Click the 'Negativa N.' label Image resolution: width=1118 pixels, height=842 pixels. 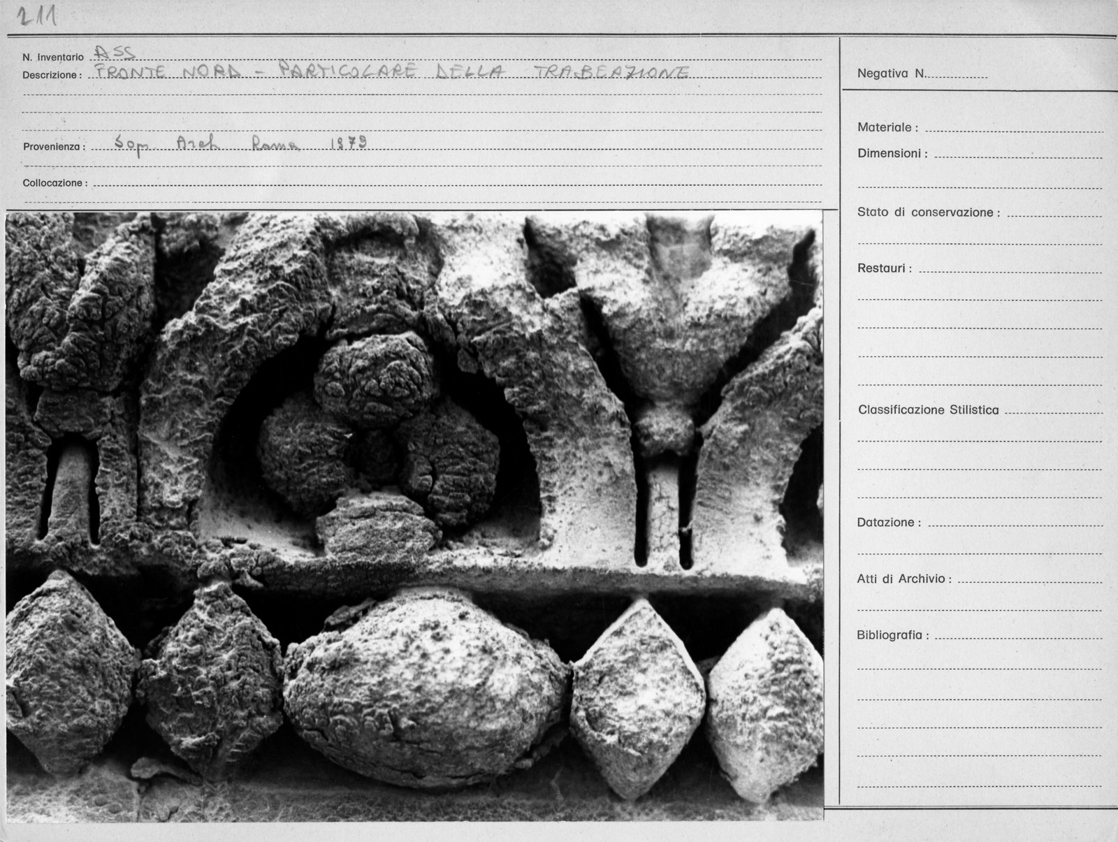click(892, 73)
